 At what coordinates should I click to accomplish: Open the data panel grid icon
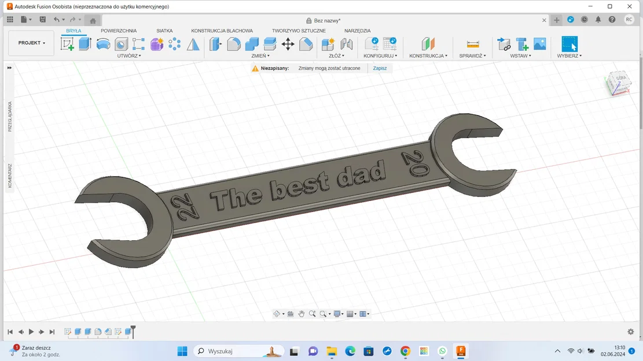[10, 19]
